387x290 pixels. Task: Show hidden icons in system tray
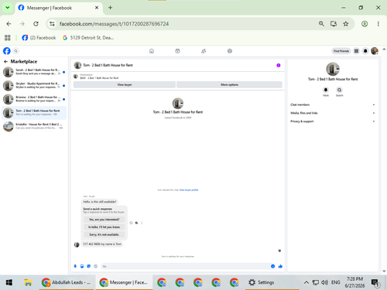tap(307, 282)
